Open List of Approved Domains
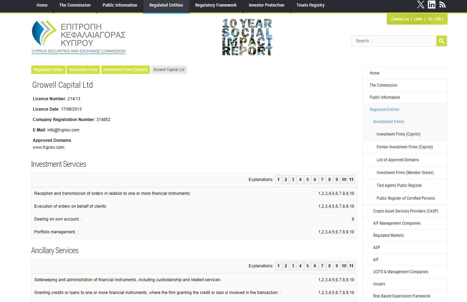Image resolution: width=467 pixels, height=302 pixels. [405, 160]
